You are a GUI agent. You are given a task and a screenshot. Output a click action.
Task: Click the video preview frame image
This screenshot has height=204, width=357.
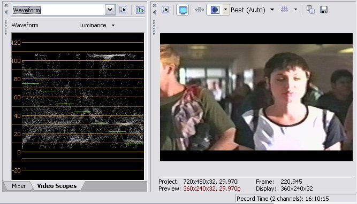click(256, 97)
